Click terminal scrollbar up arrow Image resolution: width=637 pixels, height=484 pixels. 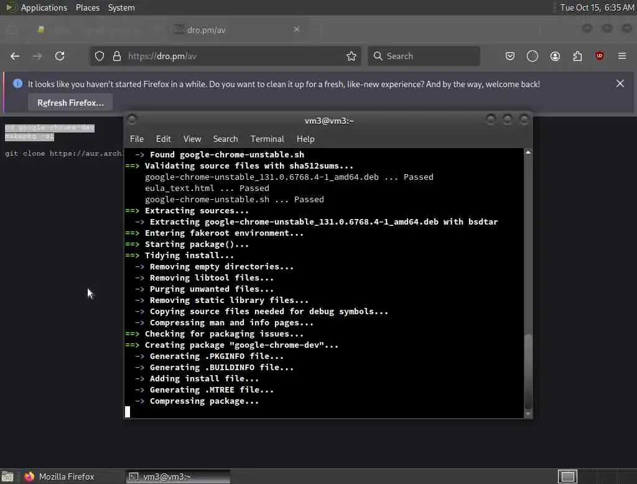528,152
